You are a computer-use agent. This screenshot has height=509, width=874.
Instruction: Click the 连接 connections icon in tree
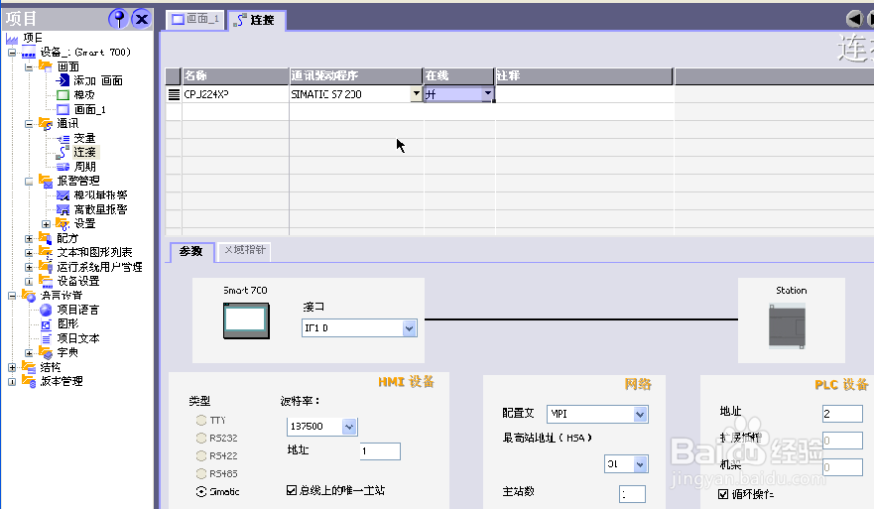click(x=62, y=152)
